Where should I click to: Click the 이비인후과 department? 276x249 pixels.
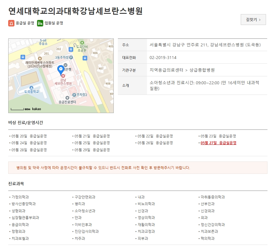click(x=83, y=225)
